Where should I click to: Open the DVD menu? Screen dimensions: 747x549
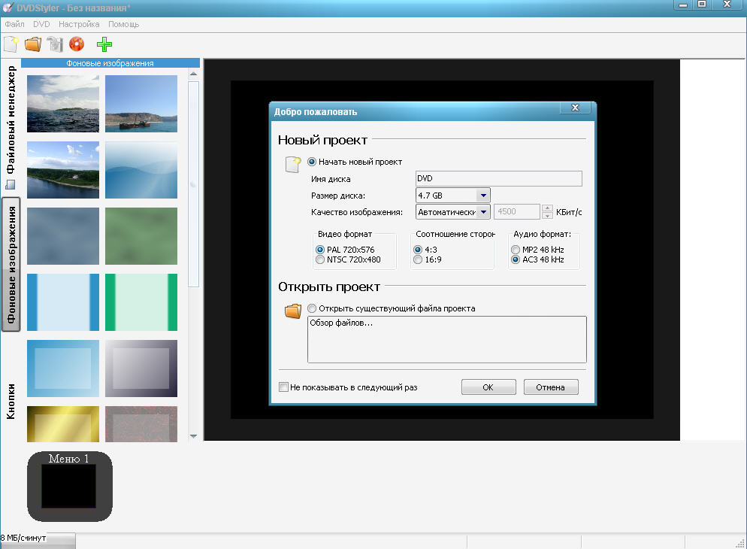41,24
